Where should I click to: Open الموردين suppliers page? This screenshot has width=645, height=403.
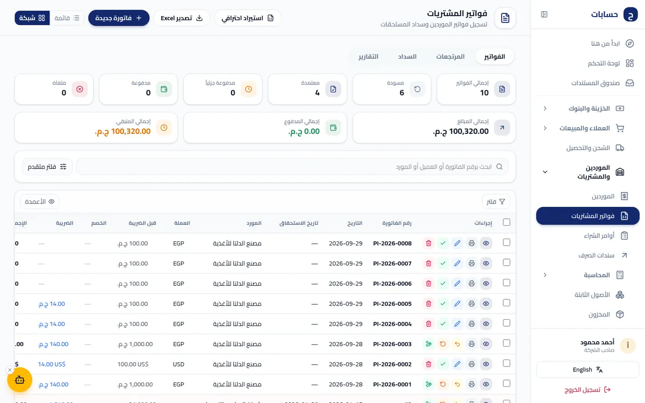pyautogui.click(x=588, y=197)
